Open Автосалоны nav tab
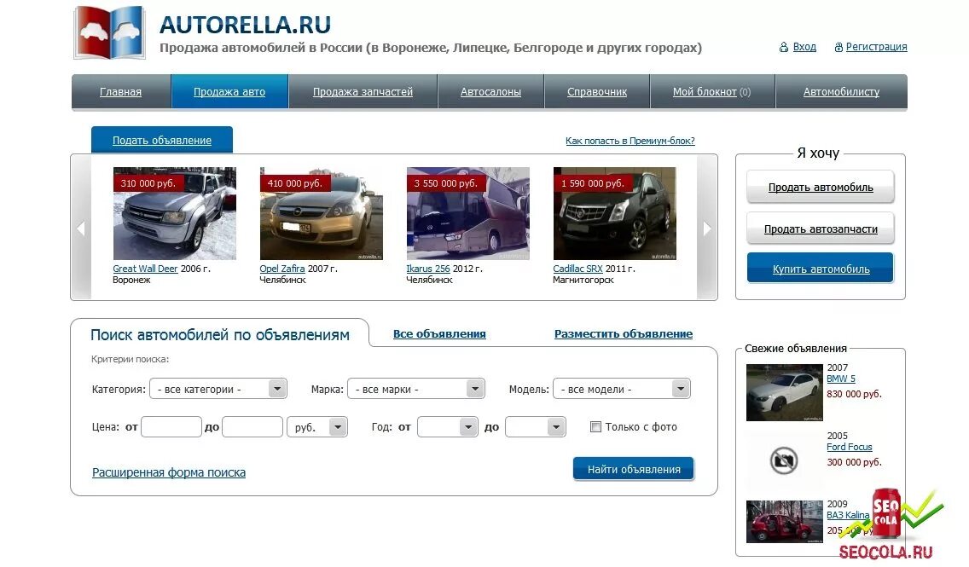 tap(490, 91)
